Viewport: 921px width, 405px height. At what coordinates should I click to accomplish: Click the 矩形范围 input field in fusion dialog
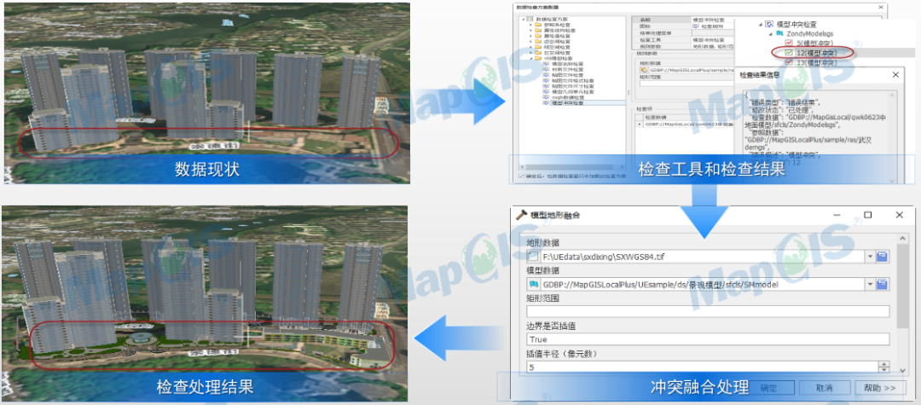coord(708,312)
